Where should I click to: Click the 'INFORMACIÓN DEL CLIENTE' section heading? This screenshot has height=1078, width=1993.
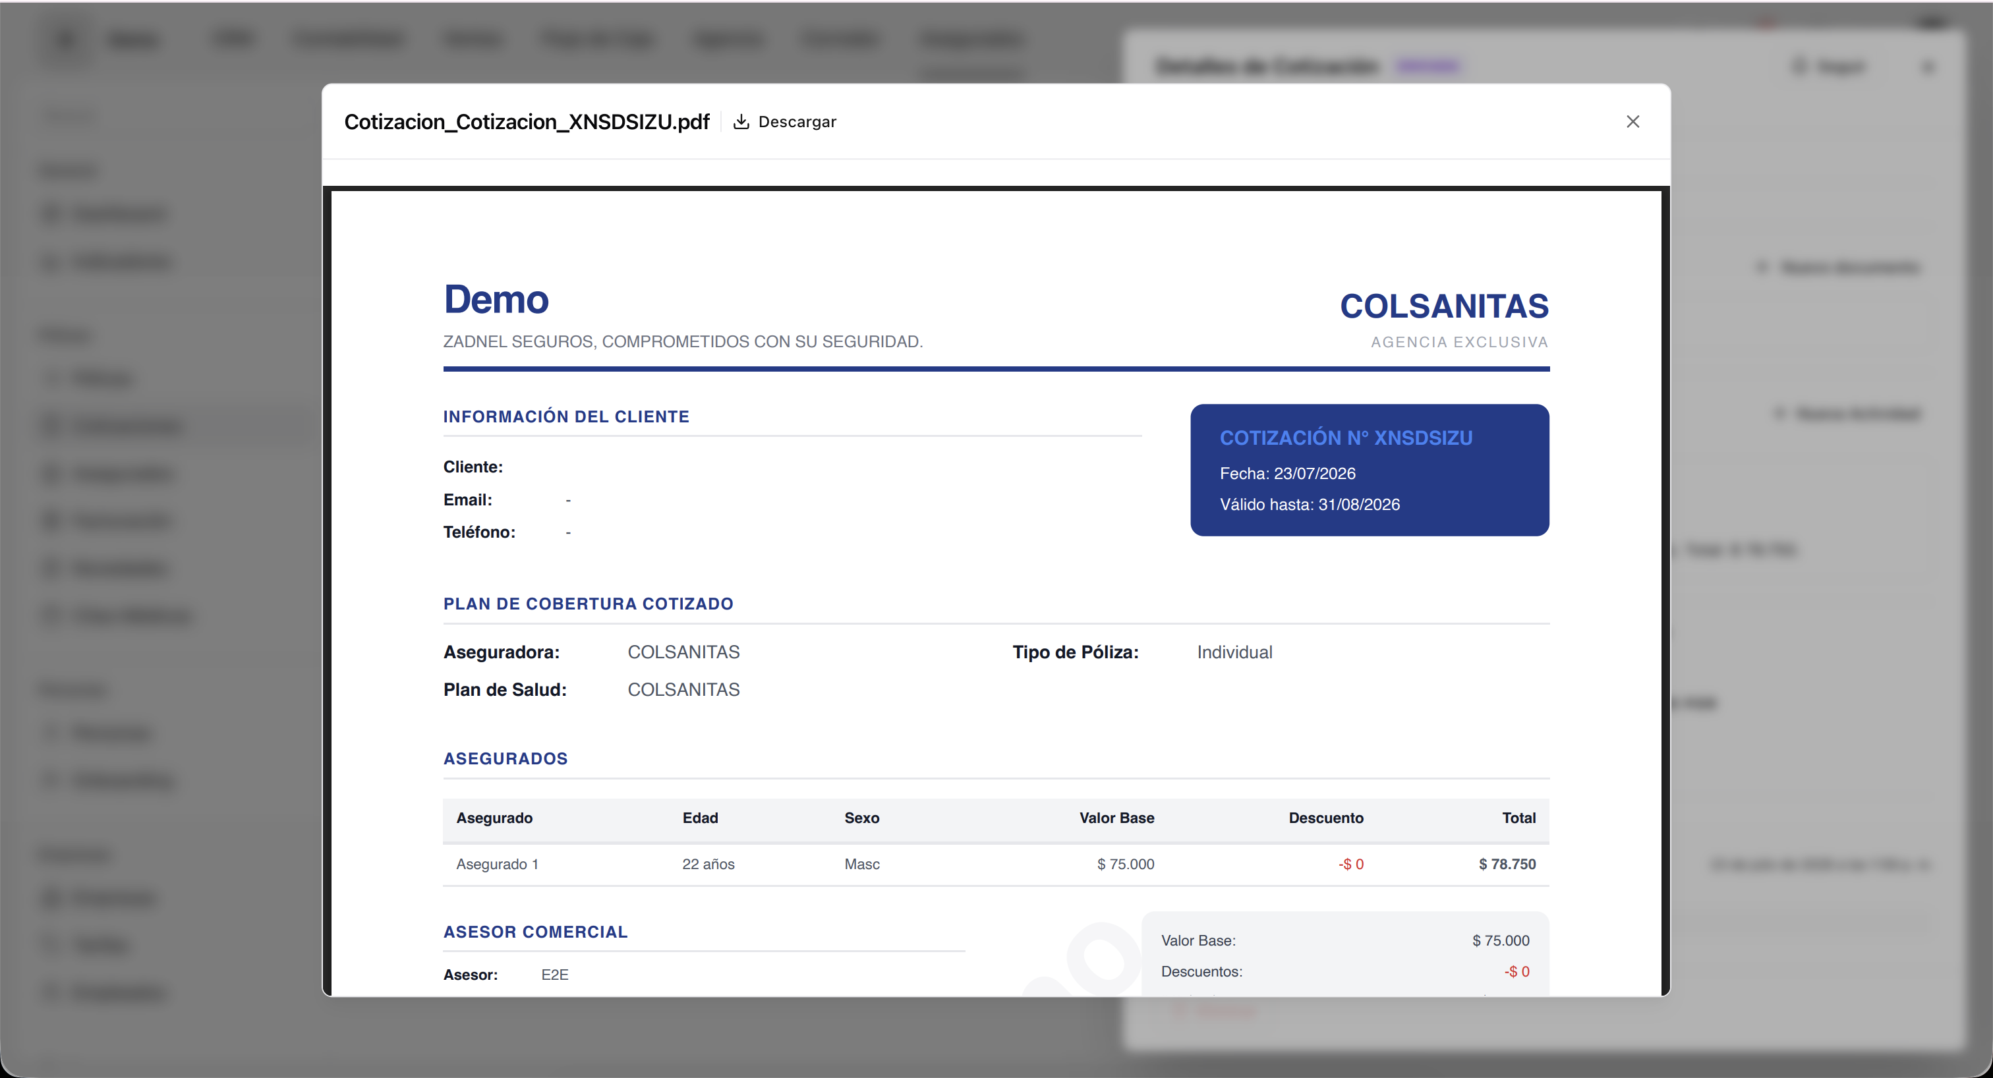(x=566, y=416)
